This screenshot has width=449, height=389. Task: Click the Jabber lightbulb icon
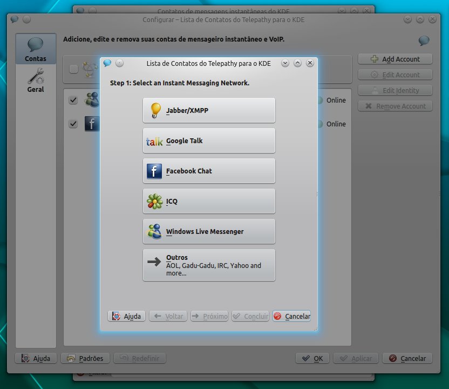click(155, 110)
